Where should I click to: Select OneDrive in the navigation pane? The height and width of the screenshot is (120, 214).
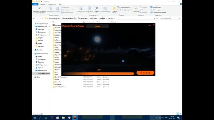pyautogui.click(x=40, y=50)
